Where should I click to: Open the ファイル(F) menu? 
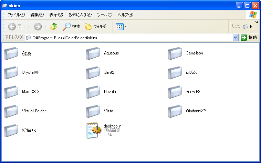click(x=16, y=15)
